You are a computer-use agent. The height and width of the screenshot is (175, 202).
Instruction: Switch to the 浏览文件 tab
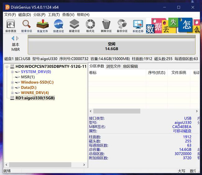coord(113,66)
